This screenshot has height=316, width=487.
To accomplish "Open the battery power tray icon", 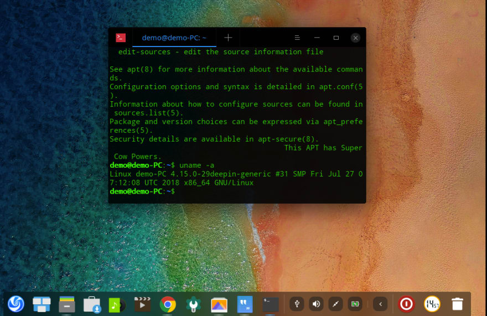I will coord(355,304).
